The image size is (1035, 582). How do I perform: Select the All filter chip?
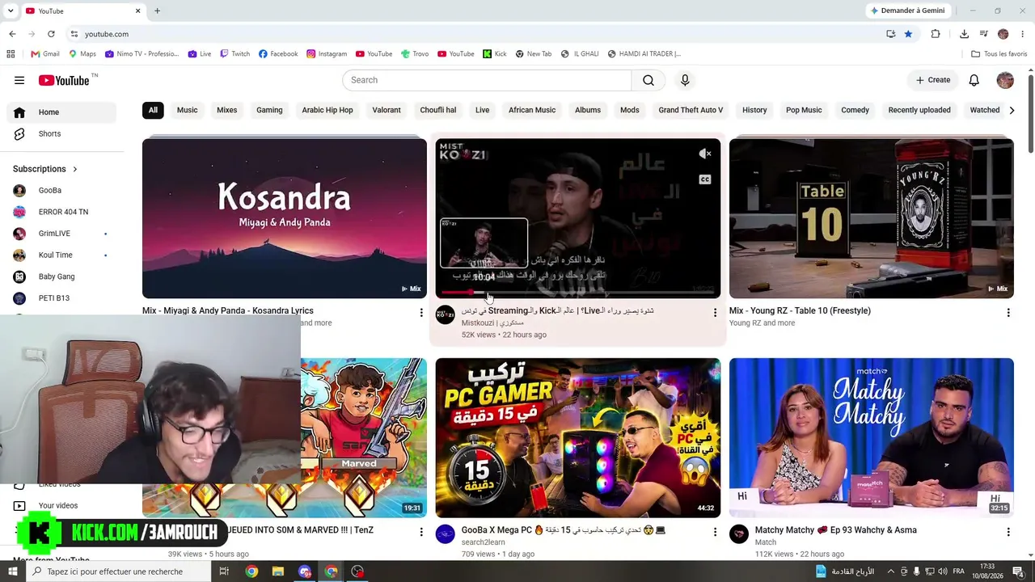coord(153,110)
